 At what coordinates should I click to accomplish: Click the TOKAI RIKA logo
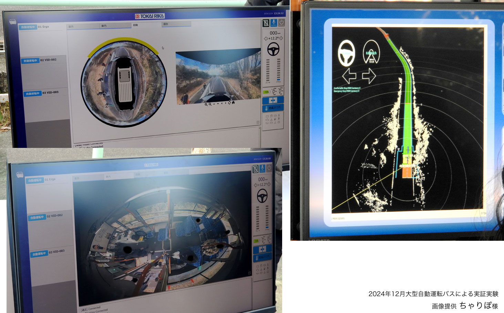pyautogui.click(x=150, y=16)
